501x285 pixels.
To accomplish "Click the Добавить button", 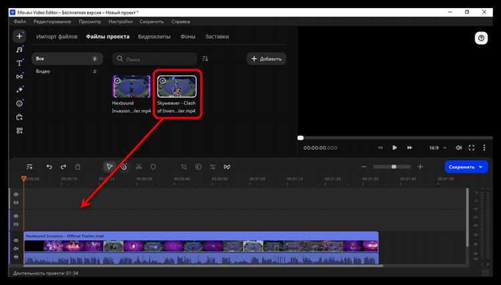I will (x=266, y=59).
